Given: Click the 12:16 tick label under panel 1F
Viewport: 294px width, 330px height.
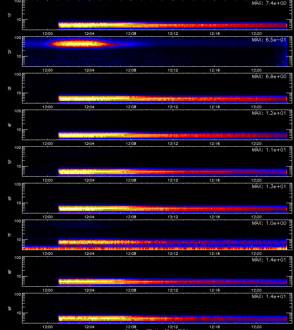Looking at the screenshot, I should coord(215,34).
